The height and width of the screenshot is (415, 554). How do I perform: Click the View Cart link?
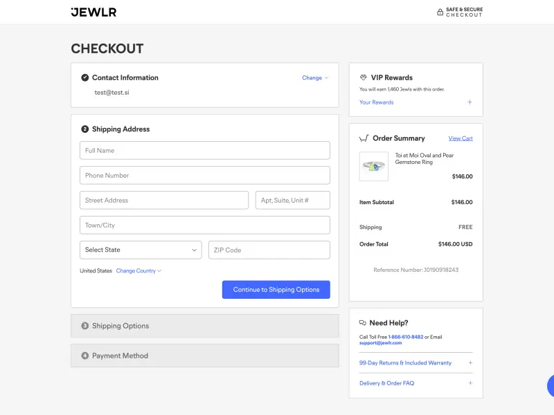coord(461,138)
